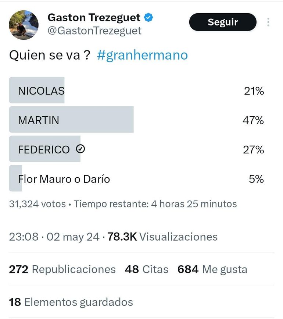The height and width of the screenshot is (319, 283).
Task: Click the tweet timestamp 23:08 02 may 24
Action: point(53,237)
